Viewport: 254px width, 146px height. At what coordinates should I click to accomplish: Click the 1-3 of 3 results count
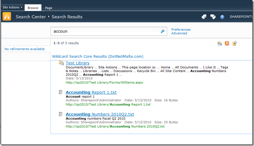click(66, 43)
